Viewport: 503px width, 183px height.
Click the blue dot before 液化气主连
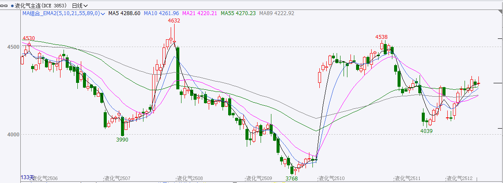click(x=12, y=6)
